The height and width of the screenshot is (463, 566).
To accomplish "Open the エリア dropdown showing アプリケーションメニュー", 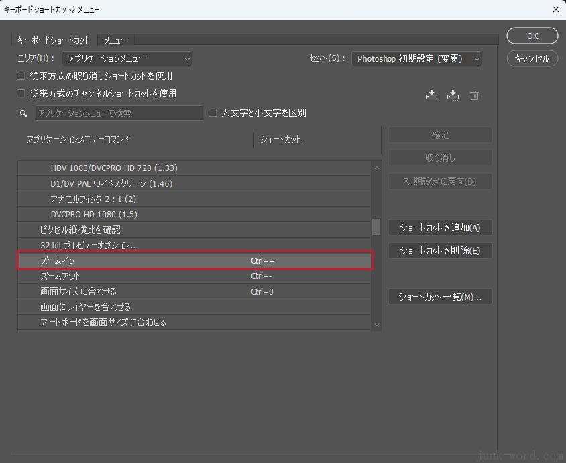I will 127,59.
